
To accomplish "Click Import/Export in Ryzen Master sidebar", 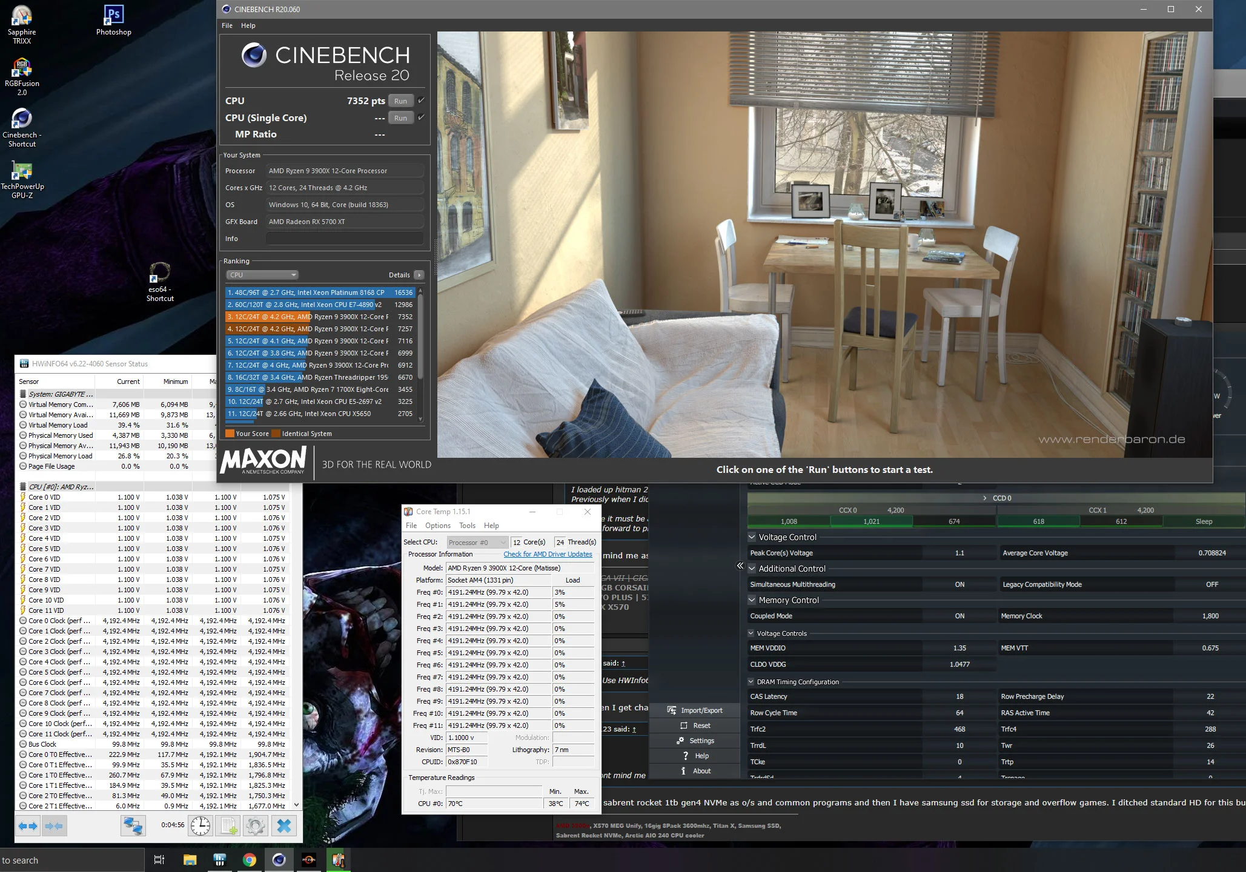I will (695, 710).
